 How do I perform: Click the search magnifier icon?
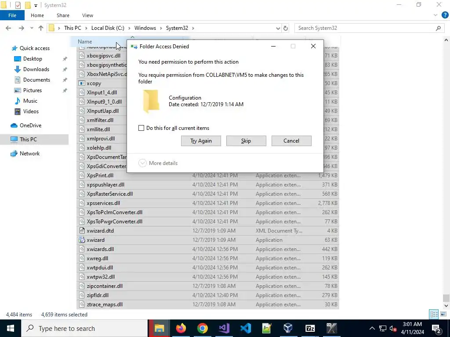coord(438,28)
